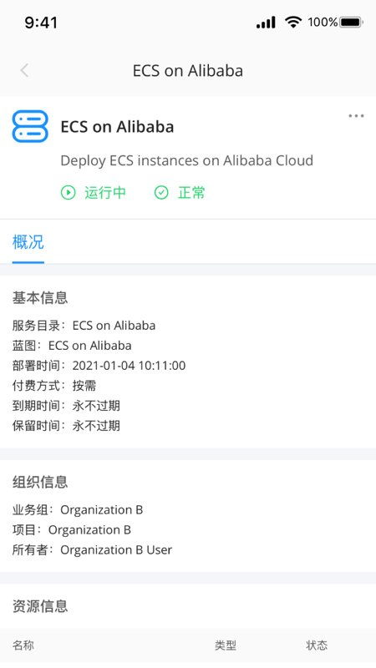376x668 pixels.
Task: Tap the 所有者 Organization B User value
Action: pos(116,550)
